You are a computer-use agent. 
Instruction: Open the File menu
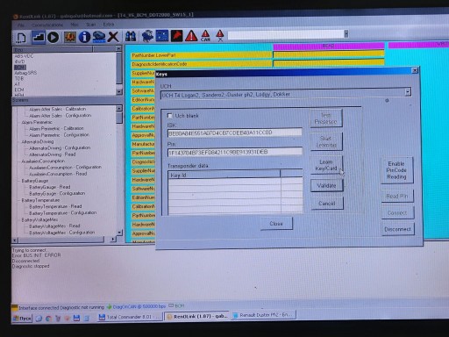click(x=21, y=25)
